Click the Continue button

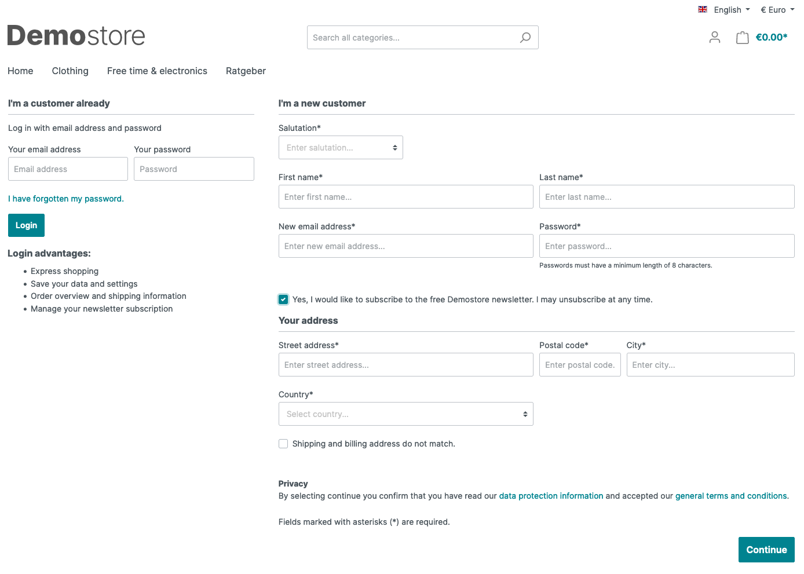(x=766, y=550)
